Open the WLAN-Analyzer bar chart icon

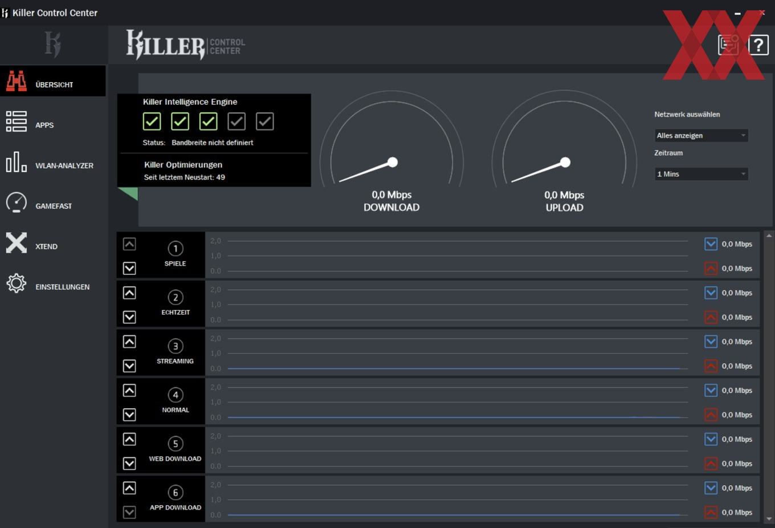(x=16, y=162)
